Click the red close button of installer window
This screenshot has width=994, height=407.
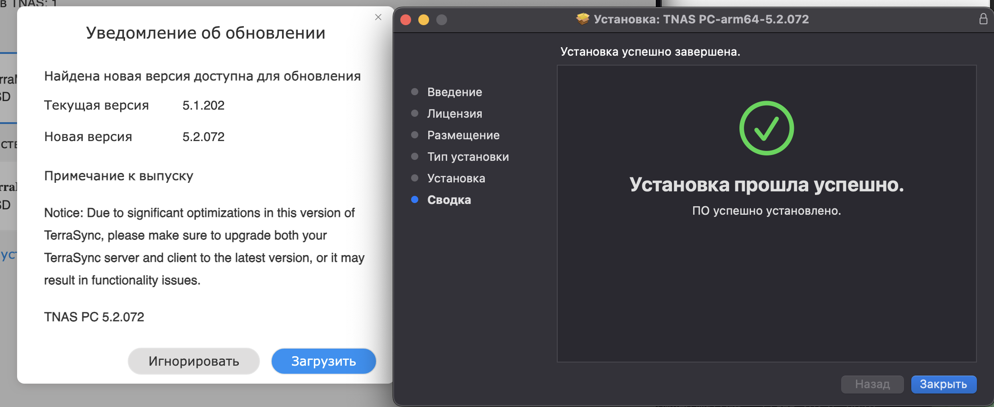406,20
